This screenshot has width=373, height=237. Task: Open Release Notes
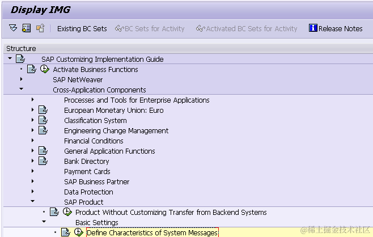point(336,28)
